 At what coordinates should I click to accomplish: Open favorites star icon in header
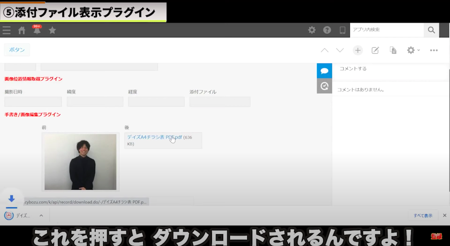[x=52, y=30]
